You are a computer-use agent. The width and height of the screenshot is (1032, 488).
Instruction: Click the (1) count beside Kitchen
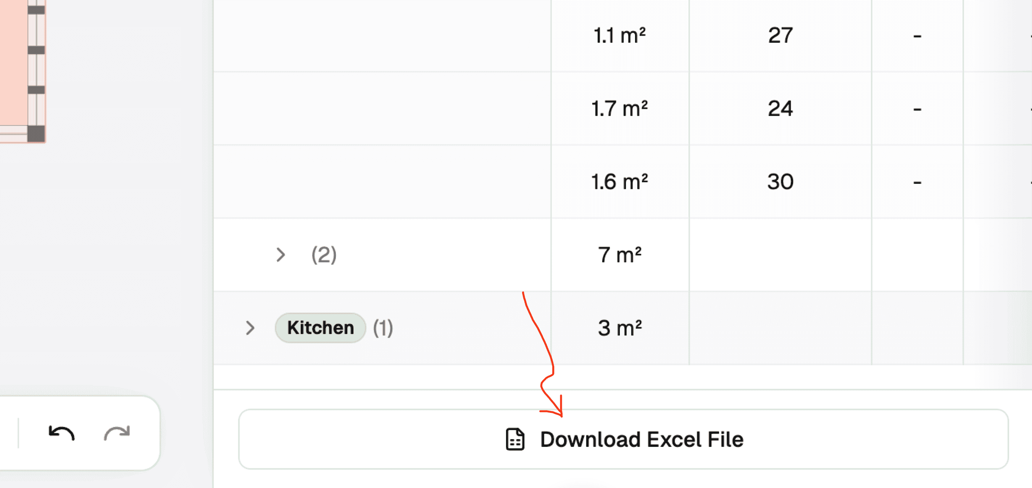(383, 328)
